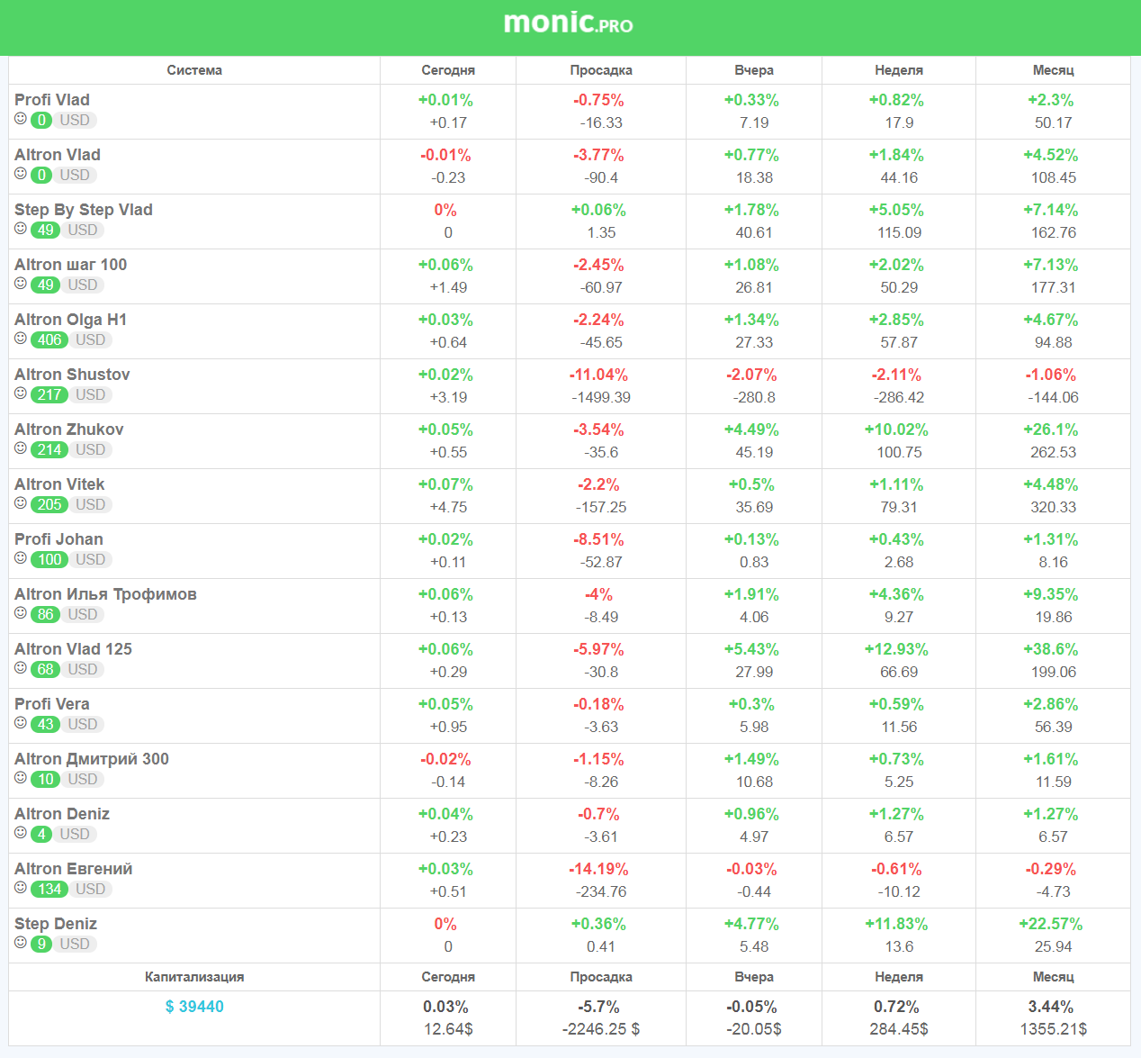Viewport: 1141px width, 1058px height.
Task: Open the Altron Дмитрий 300 system
Action: coord(92,759)
